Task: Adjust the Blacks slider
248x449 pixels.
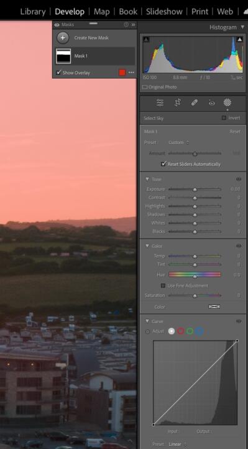Action: (195, 231)
